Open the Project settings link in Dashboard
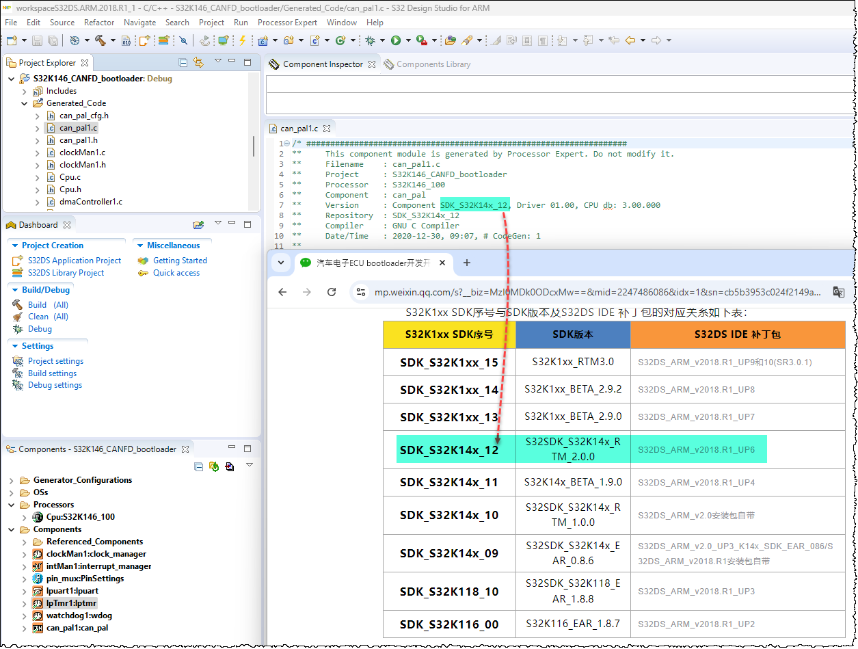 (x=56, y=360)
